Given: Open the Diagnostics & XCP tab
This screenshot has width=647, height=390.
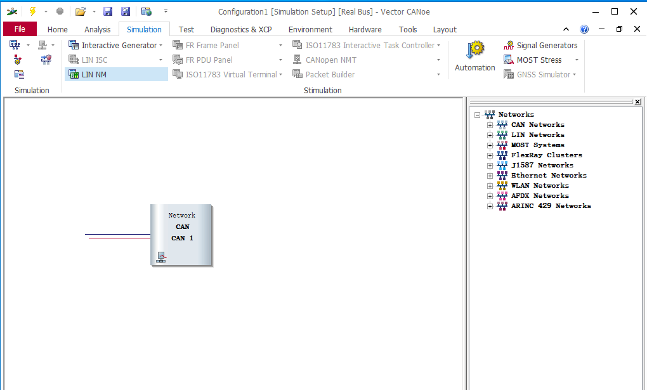Looking at the screenshot, I should 241,29.
